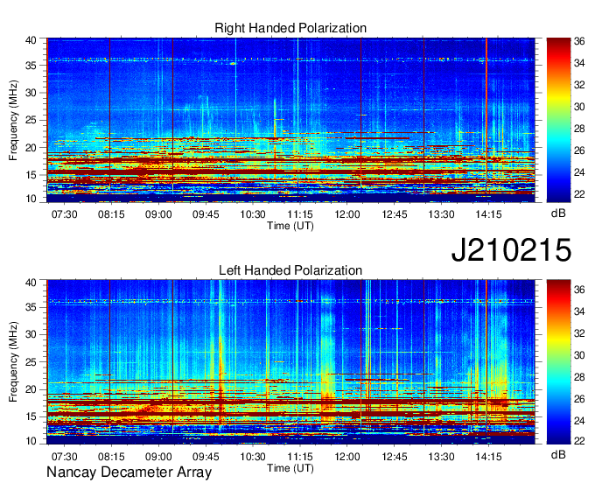Click 20 MHz tick on Right Handed plot
The image size is (595, 483).
31,148
